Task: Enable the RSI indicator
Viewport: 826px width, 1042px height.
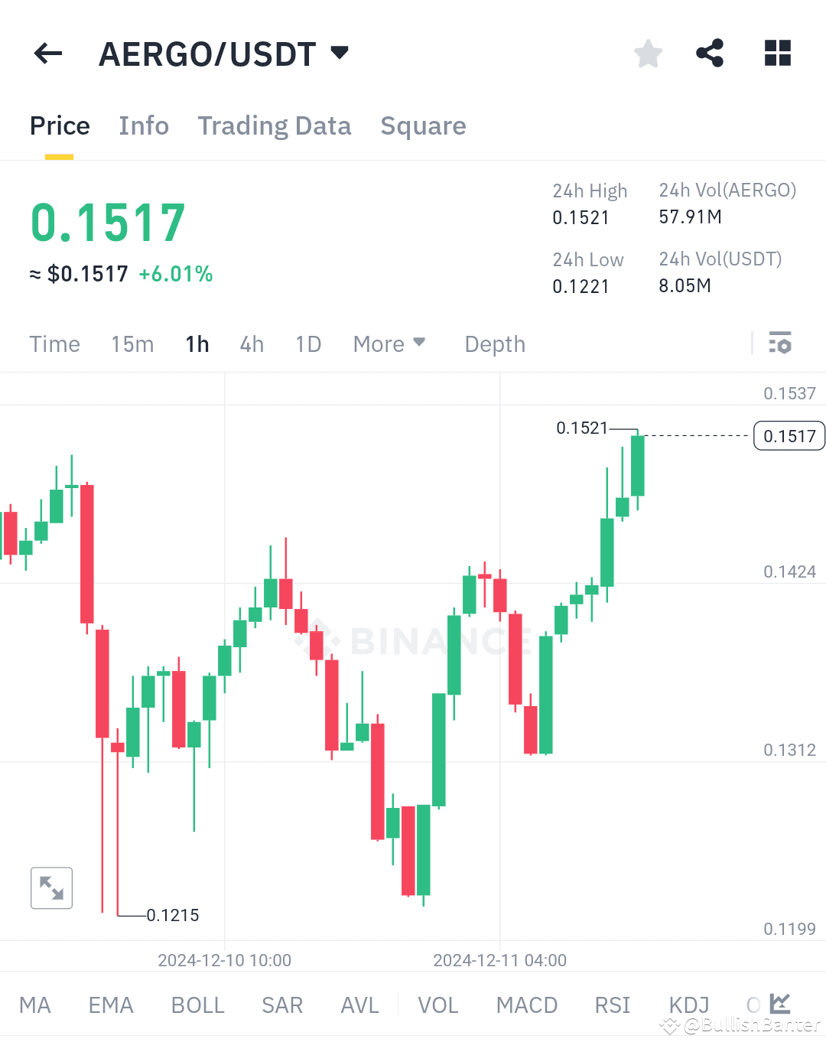Action: coord(612,1005)
